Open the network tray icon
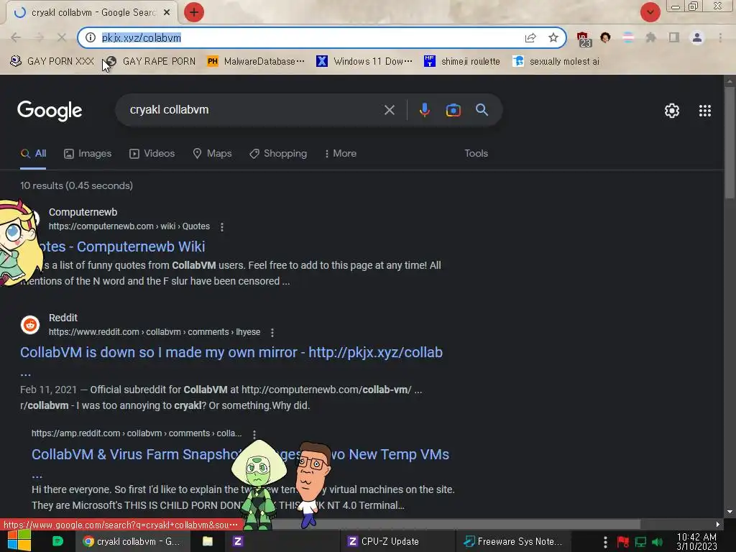 (640, 542)
